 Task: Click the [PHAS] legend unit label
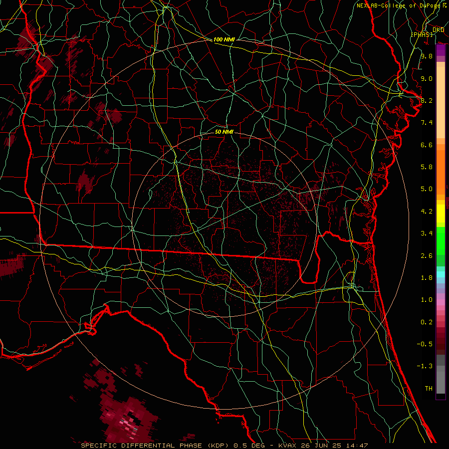point(422,34)
